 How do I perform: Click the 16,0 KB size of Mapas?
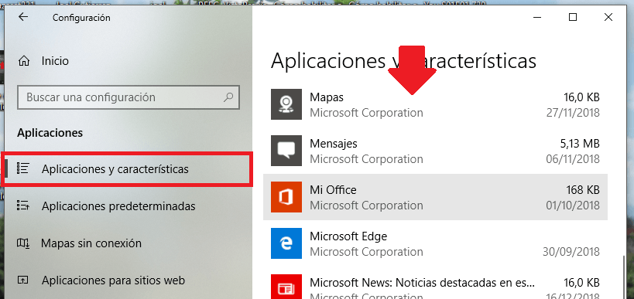coord(581,97)
